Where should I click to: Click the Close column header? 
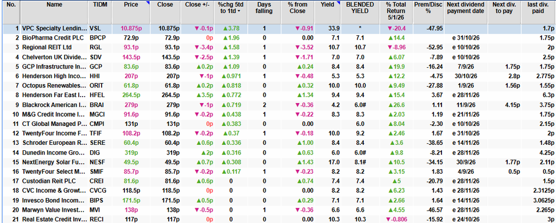click(x=165, y=12)
